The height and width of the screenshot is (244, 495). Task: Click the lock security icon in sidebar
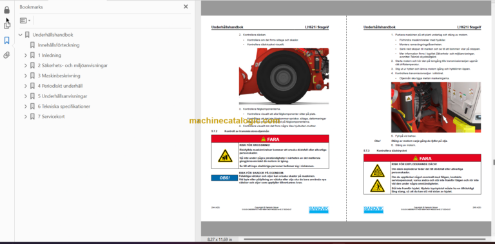[x=6, y=10]
